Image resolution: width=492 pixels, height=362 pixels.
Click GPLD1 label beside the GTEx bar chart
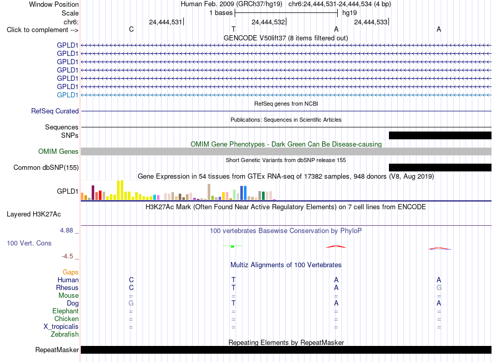[x=67, y=191]
